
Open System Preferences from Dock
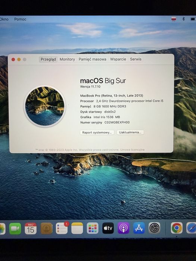coord(154,228)
